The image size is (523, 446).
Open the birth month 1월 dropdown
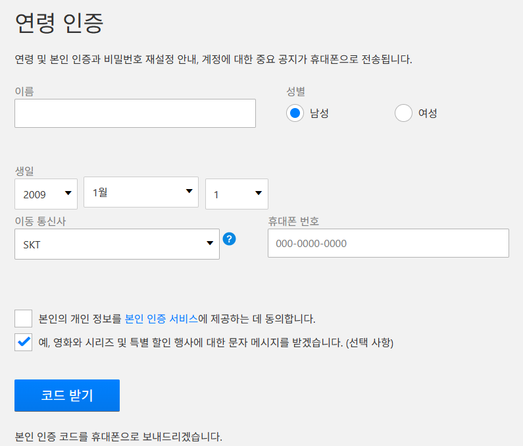click(141, 192)
